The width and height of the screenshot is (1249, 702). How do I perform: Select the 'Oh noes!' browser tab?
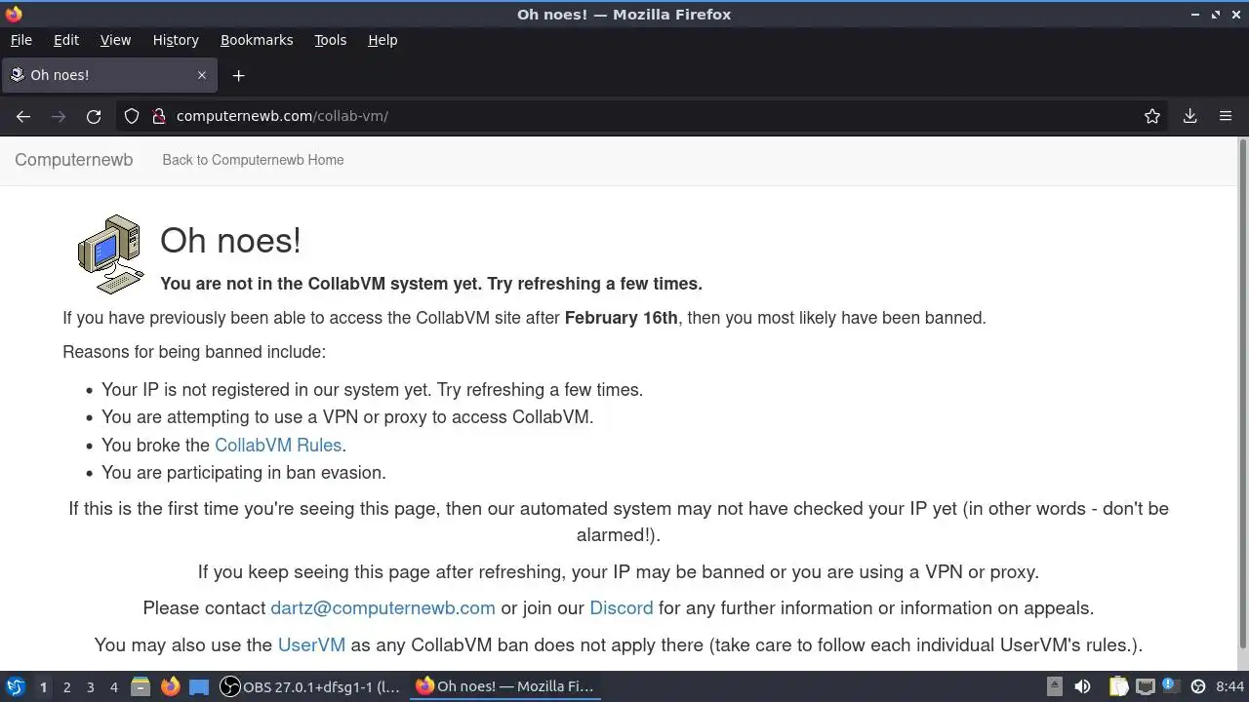[108, 75]
